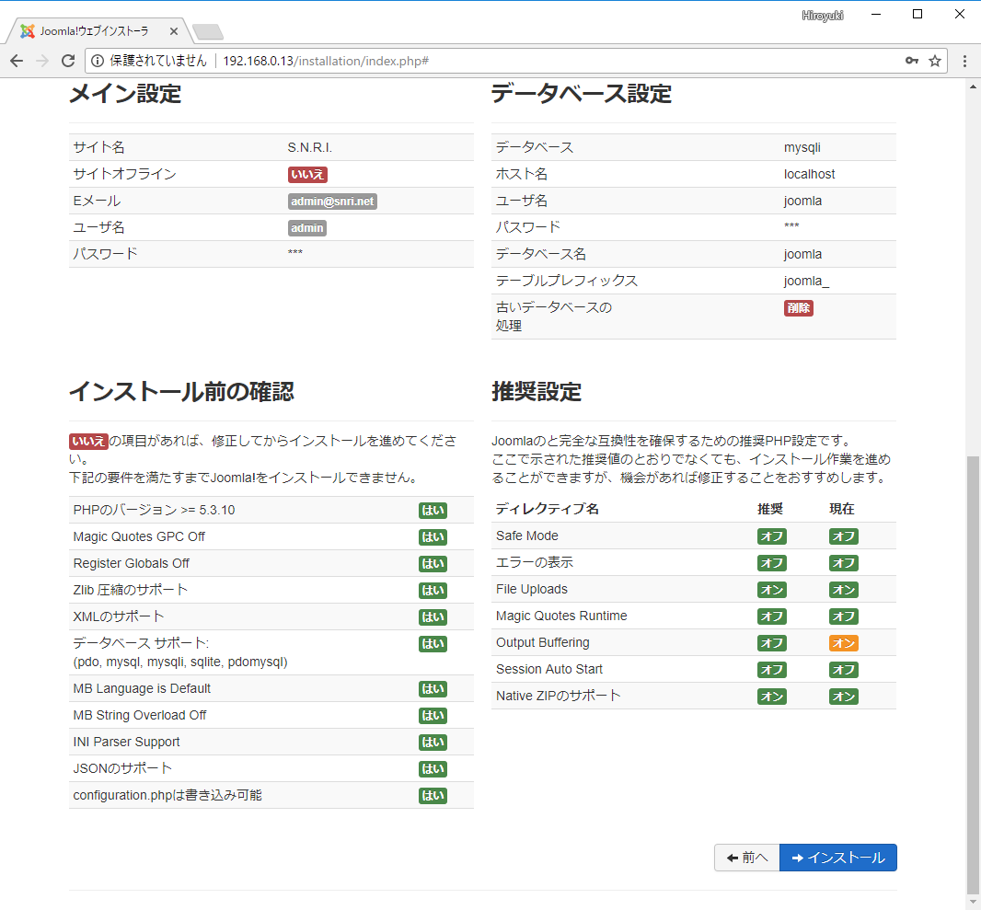Click the Hiroyuki profile button
981x910 pixels.
pyautogui.click(x=822, y=15)
